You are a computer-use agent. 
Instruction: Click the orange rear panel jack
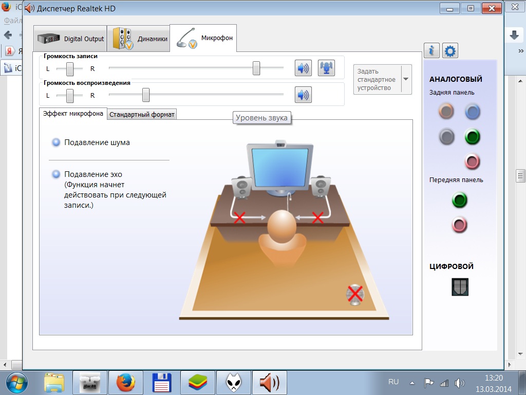click(446, 112)
